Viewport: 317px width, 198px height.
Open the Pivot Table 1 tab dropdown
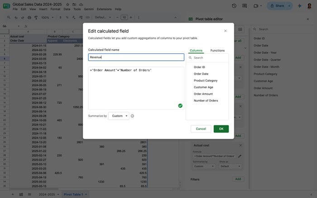coord(86,194)
